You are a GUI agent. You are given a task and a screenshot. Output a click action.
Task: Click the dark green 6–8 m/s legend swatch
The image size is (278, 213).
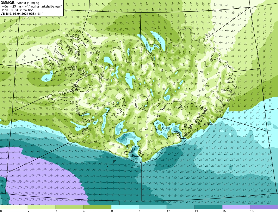[97, 207]
